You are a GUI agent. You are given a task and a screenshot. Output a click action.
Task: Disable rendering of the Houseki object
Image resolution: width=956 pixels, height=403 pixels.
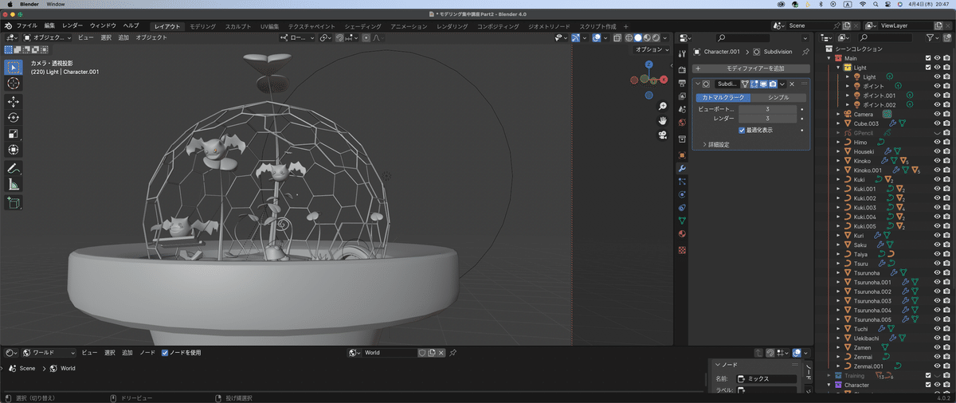click(x=946, y=151)
